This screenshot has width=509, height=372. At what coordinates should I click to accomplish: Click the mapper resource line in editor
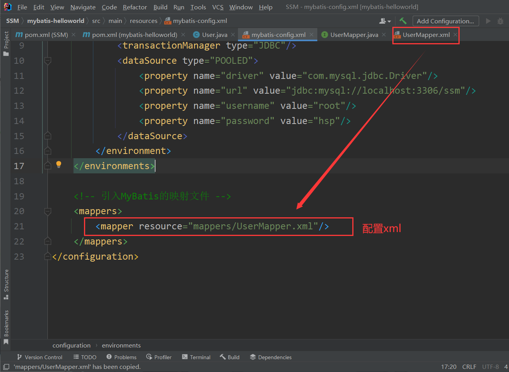click(212, 226)
